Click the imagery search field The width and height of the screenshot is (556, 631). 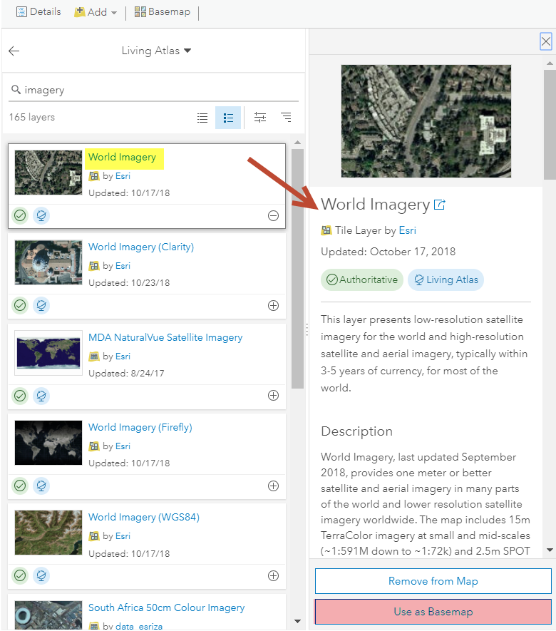coord(154,90)
